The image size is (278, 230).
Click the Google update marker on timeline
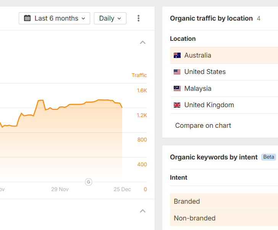click(89, 182)
